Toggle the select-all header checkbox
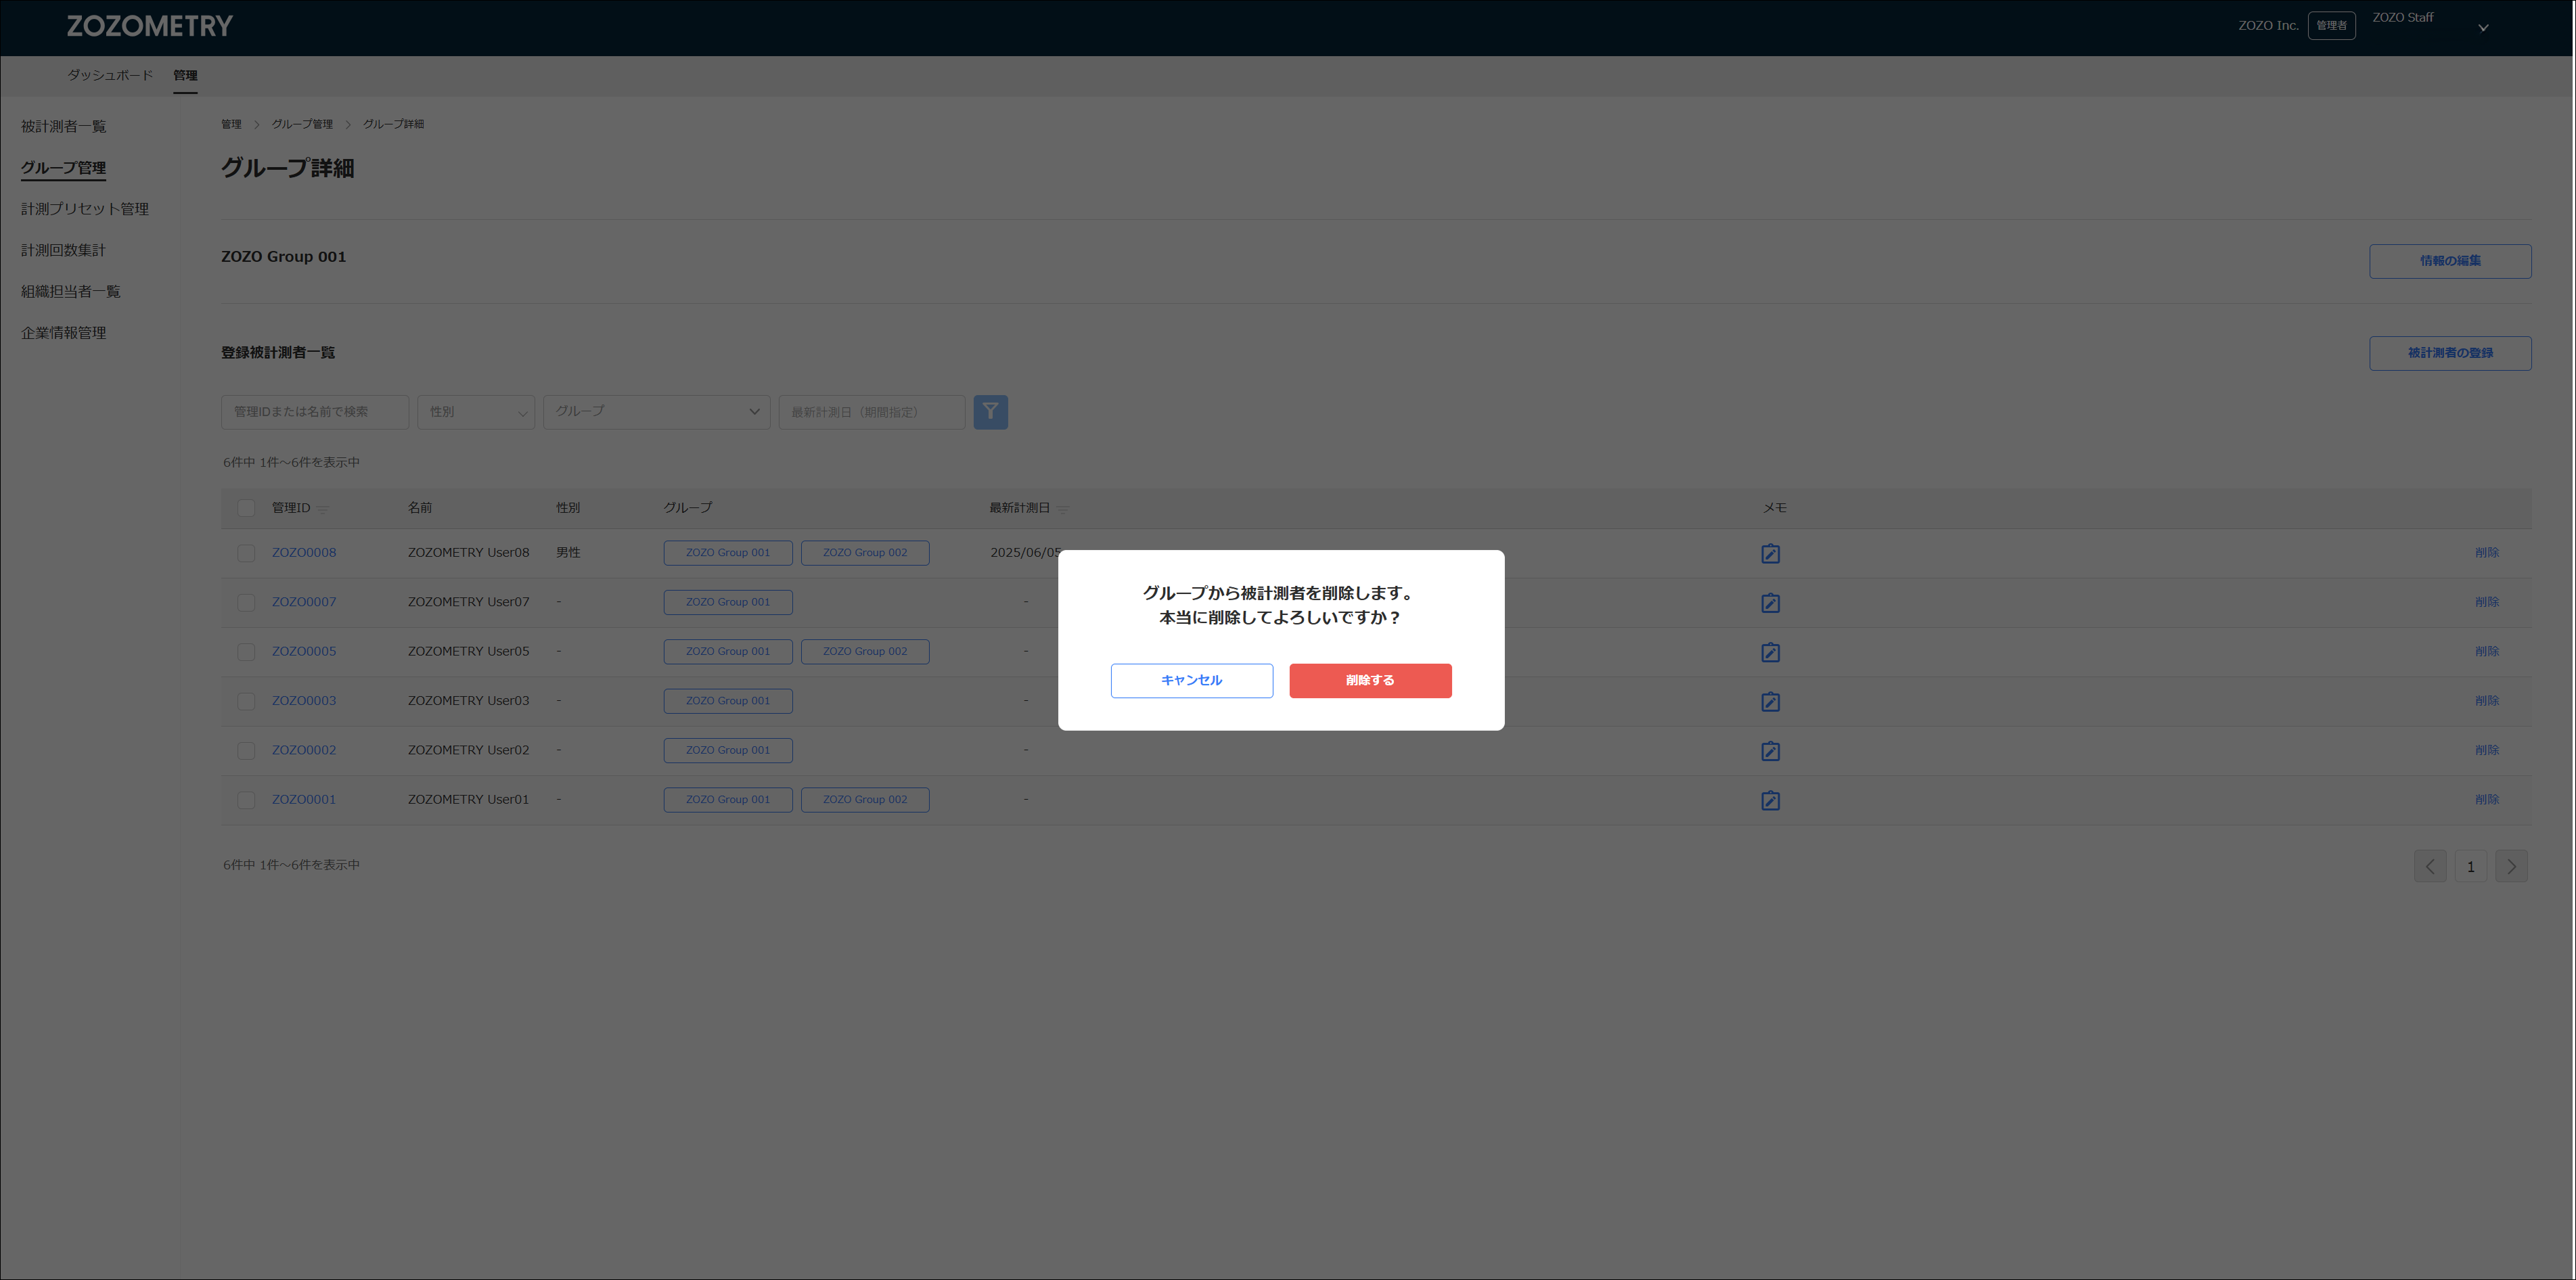This screenshot has height=1280, width=2576. (x=246, y=508)
